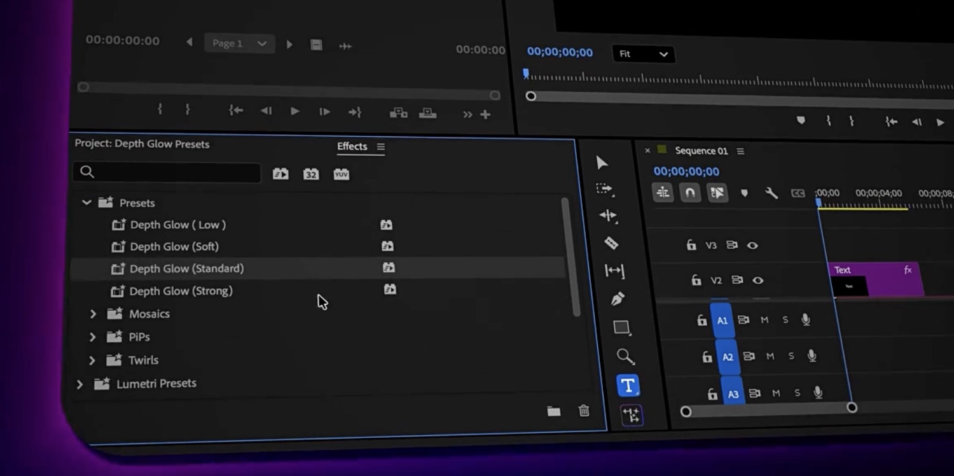
Task: Expand the Lumetri Presets folder
Action: (x=79, y=384)
